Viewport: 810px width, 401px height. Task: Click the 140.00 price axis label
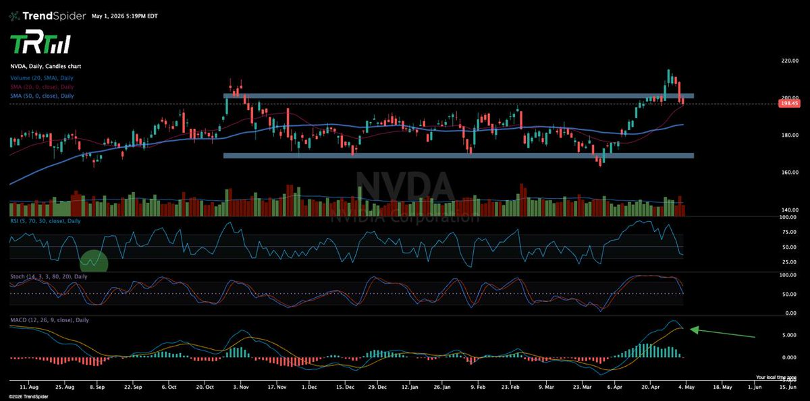click(790, 210)
